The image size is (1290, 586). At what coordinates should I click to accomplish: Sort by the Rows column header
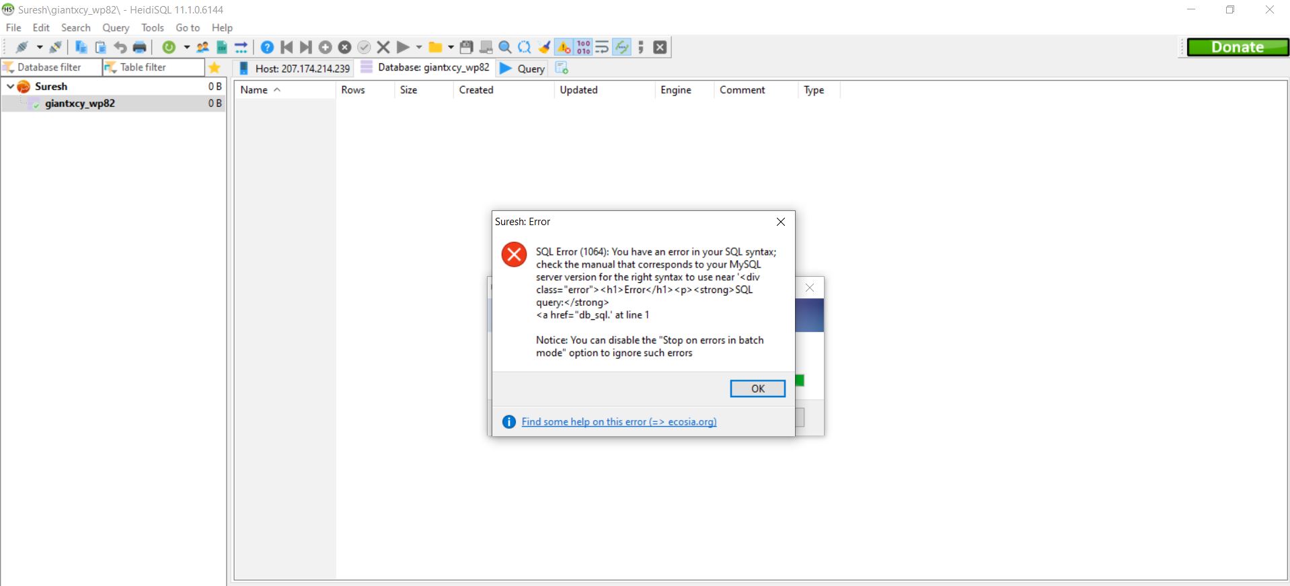[365, 90]
